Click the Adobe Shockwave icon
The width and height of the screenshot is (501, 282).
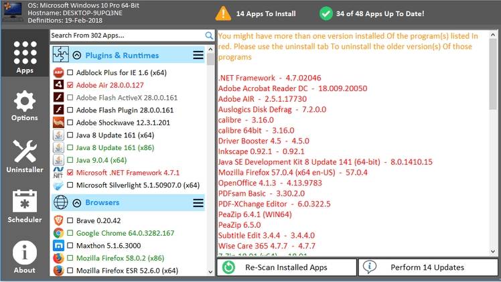coord(58,123)
